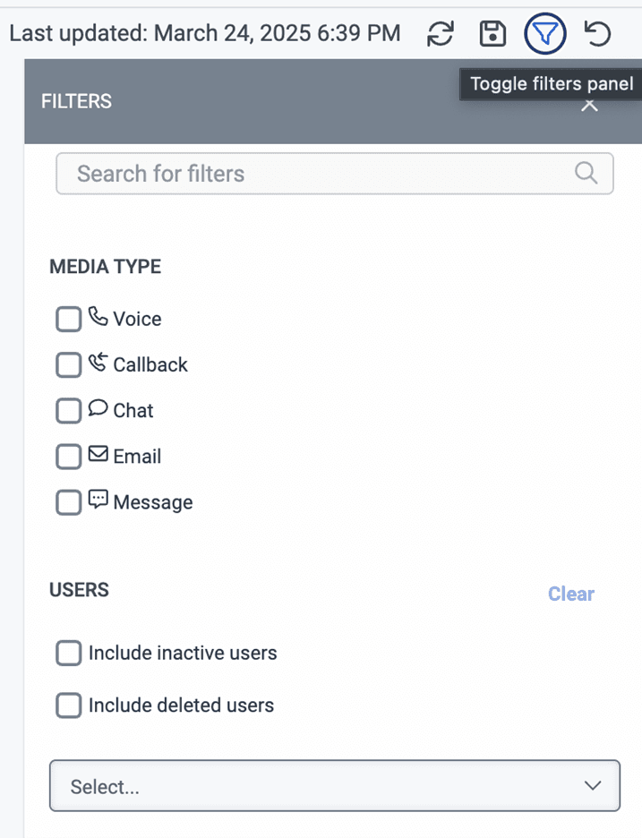Collapse the Filters panel chevron
Image resolution: width=642 pixels, height=838 pixels.
pyautogui.click(x=589, y=104)
